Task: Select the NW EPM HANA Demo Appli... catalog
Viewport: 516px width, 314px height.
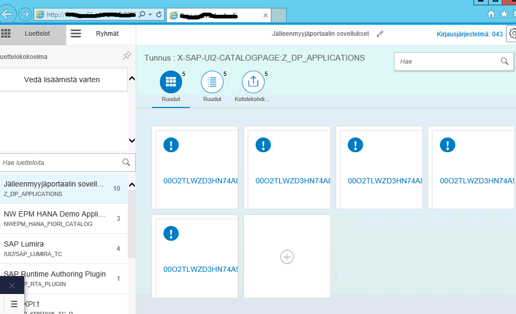Action: (x=64, y=219)
